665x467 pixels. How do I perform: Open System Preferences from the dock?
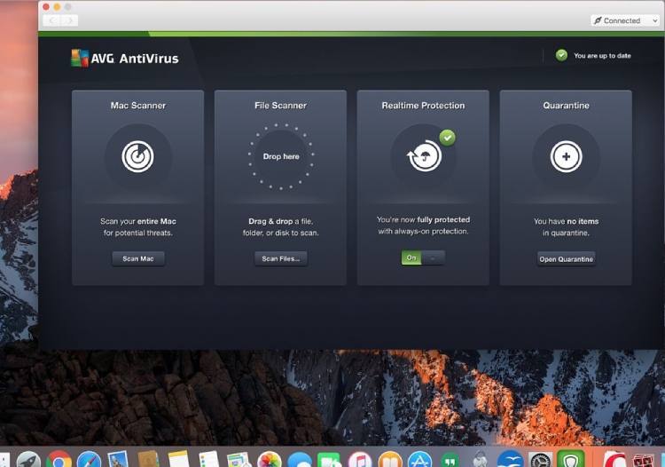(540, 459)
